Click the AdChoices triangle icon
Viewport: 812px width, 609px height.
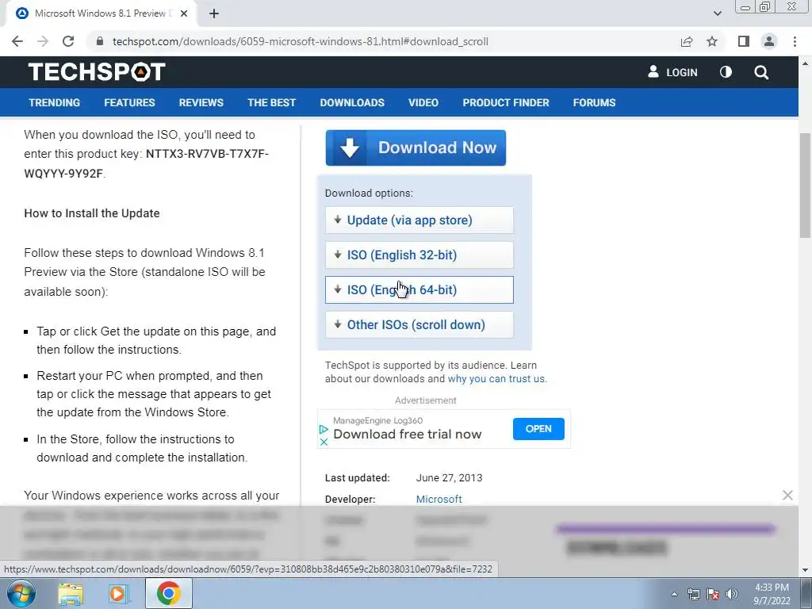[x=324, y=429]
